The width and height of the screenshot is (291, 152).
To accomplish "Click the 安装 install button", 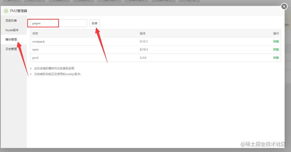I will (x=94, y=23).
